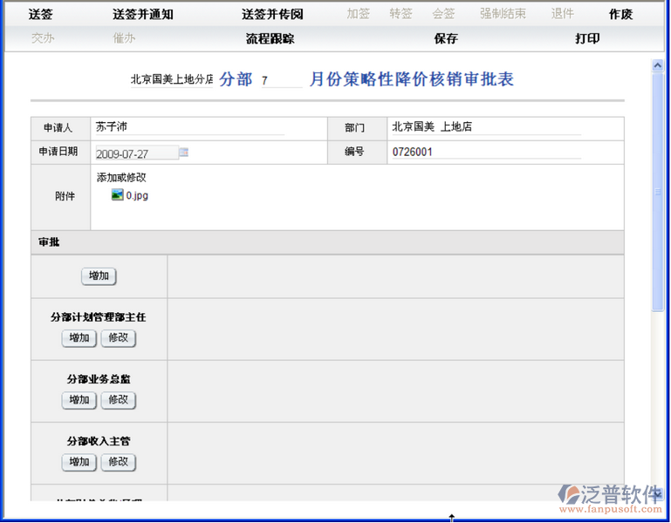
Task: Click the image icon next to 0.jpg
Action: pyautogui.click(x=117, y=195)
